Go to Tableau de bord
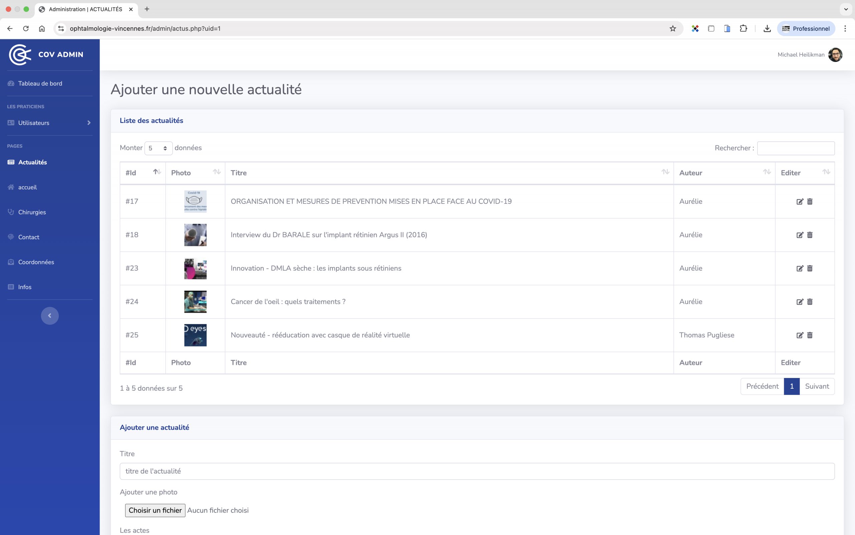Viewport: 855px width, 535px height. [x=40, y=84]
